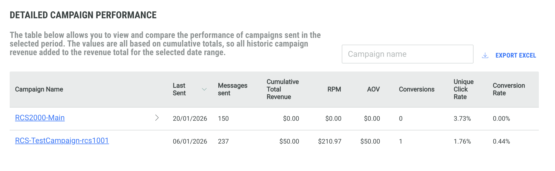Click the 3.73% unique click rate value
Viewport: 555px width, 171px height.
click(462, 119)
